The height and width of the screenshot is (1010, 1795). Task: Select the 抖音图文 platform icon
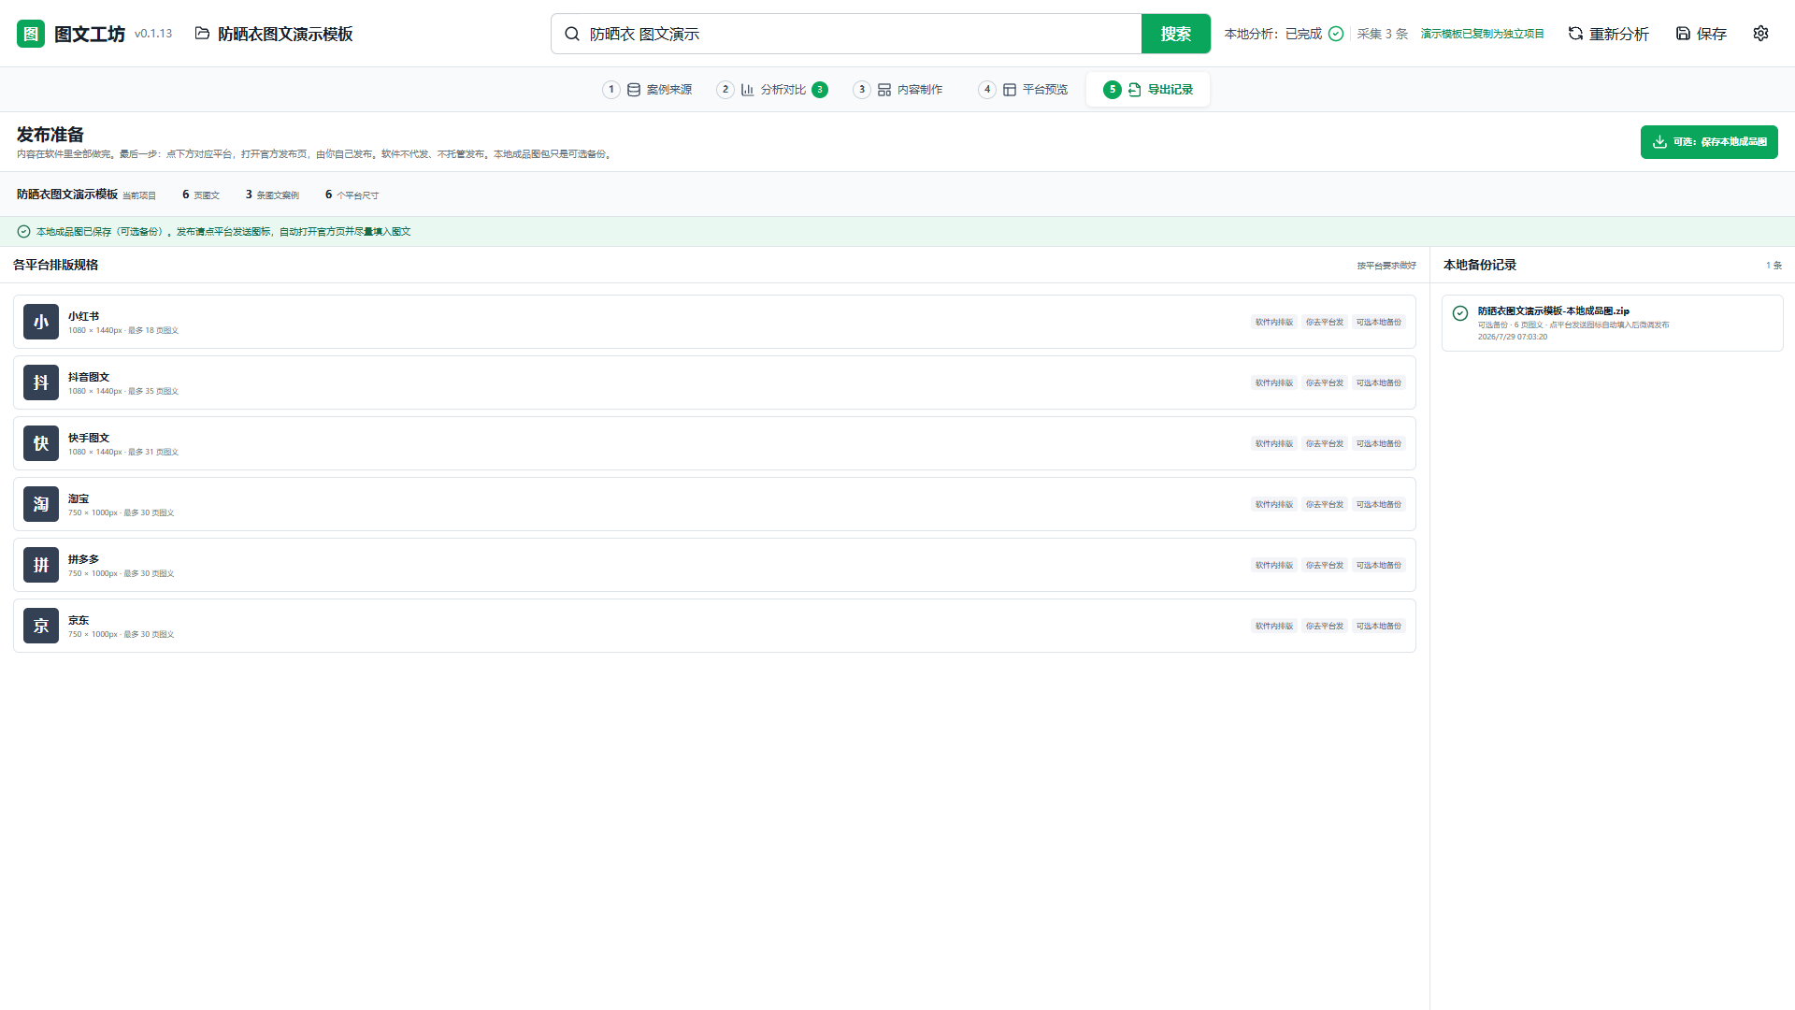pos(41,382)
